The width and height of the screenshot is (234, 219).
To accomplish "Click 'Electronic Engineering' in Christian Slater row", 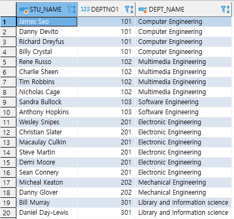I will coord(184,132).
